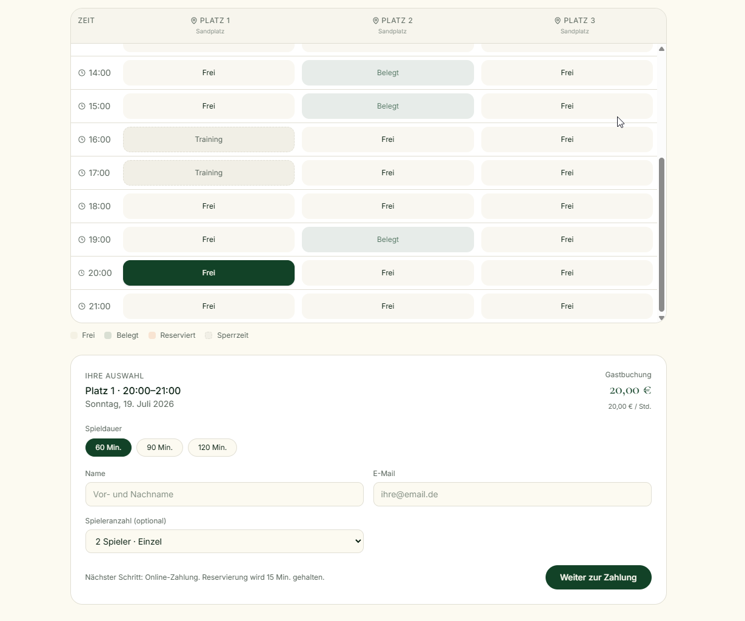Open the Spieleranzahl dropdown
This screenshot has height=621, width=745.
click(224, 542)
